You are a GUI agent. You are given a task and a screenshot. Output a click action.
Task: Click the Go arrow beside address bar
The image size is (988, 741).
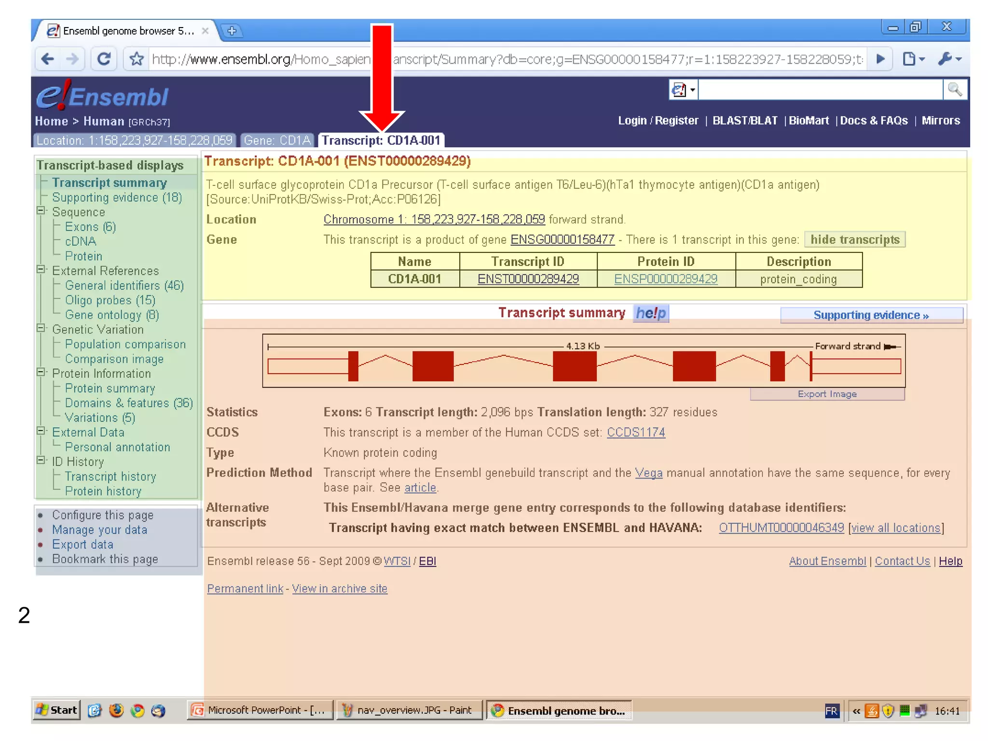880,59
